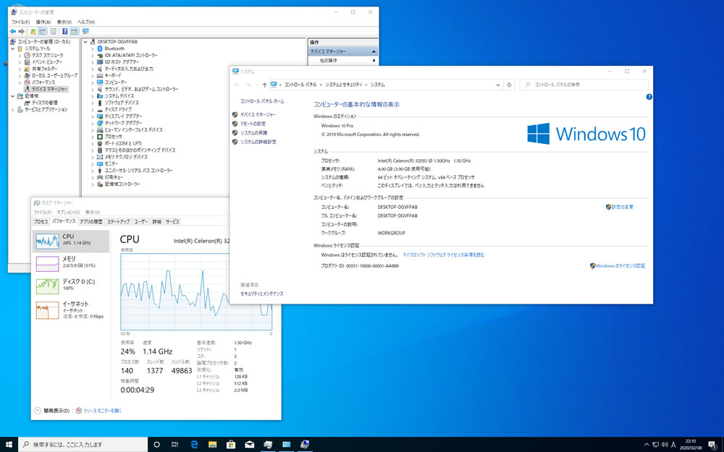Screen dimensions: 724x452
Task: Select the SD ホスト アダプター category
Action: (122, 61)
